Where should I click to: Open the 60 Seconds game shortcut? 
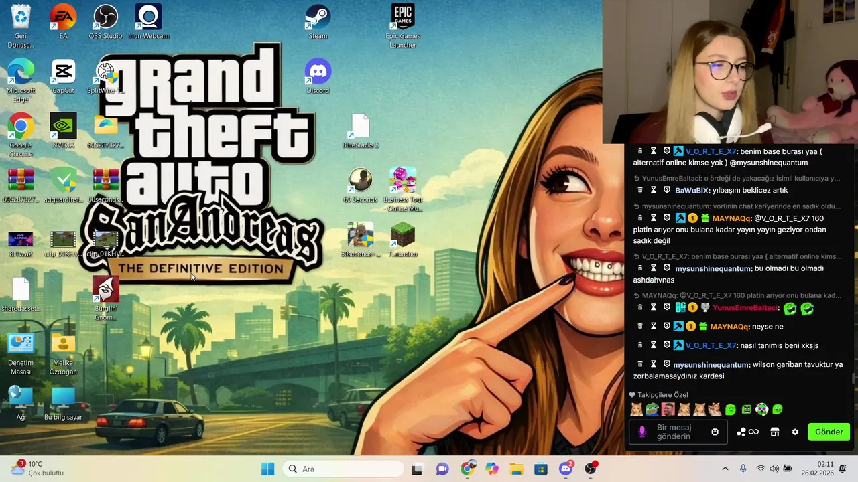(x=361, y=185)
